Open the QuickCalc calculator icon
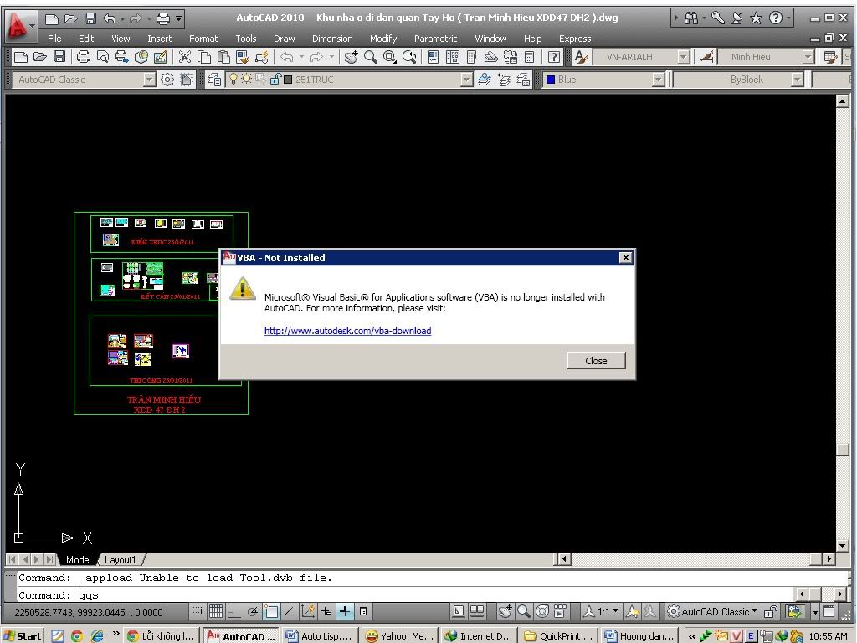 click(529, 57)
